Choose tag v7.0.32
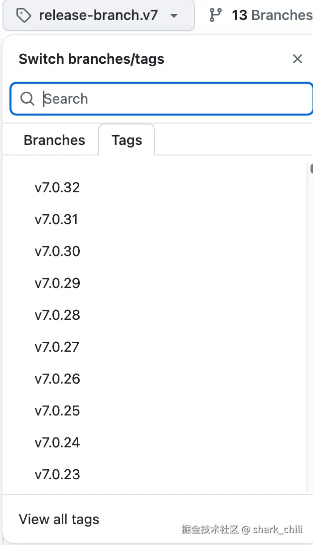Image resolution: width=313 pixels, height=545 pixels. click(x=57, y=188)
